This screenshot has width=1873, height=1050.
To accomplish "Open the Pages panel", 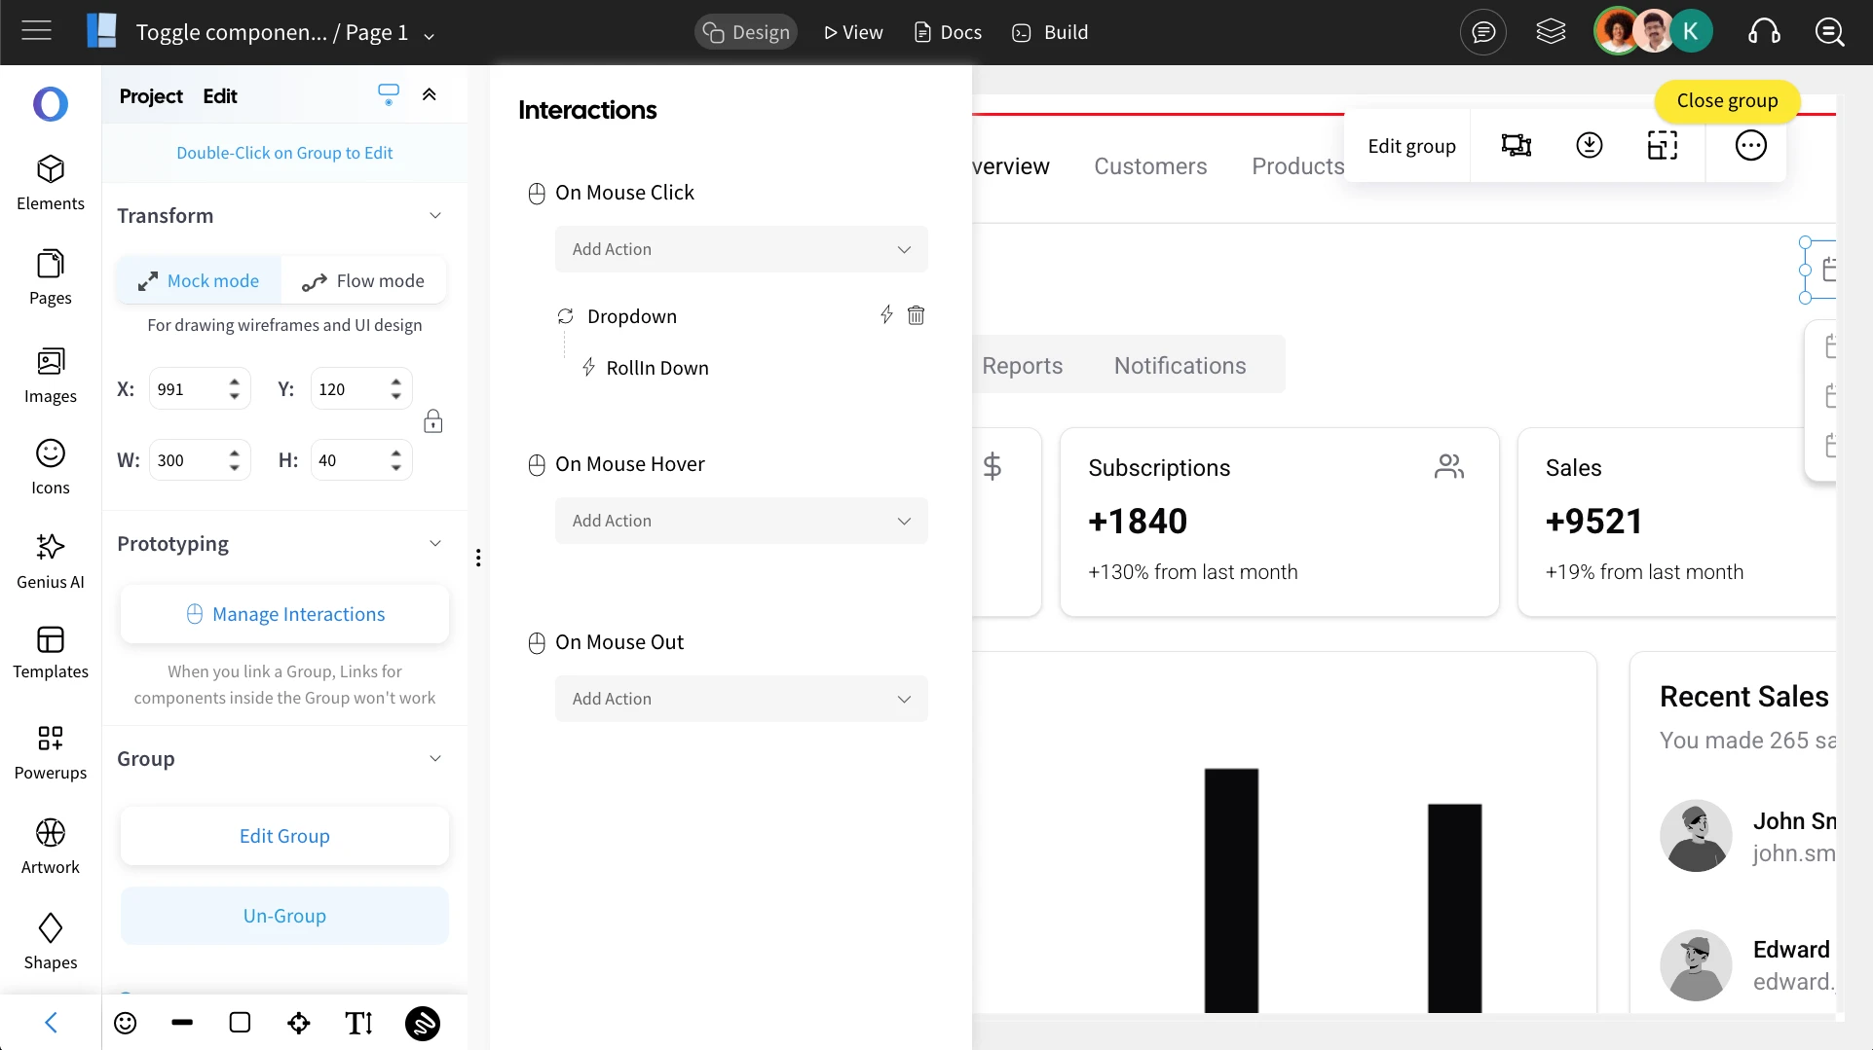I will pyautogui.click(x=51, y=277).
